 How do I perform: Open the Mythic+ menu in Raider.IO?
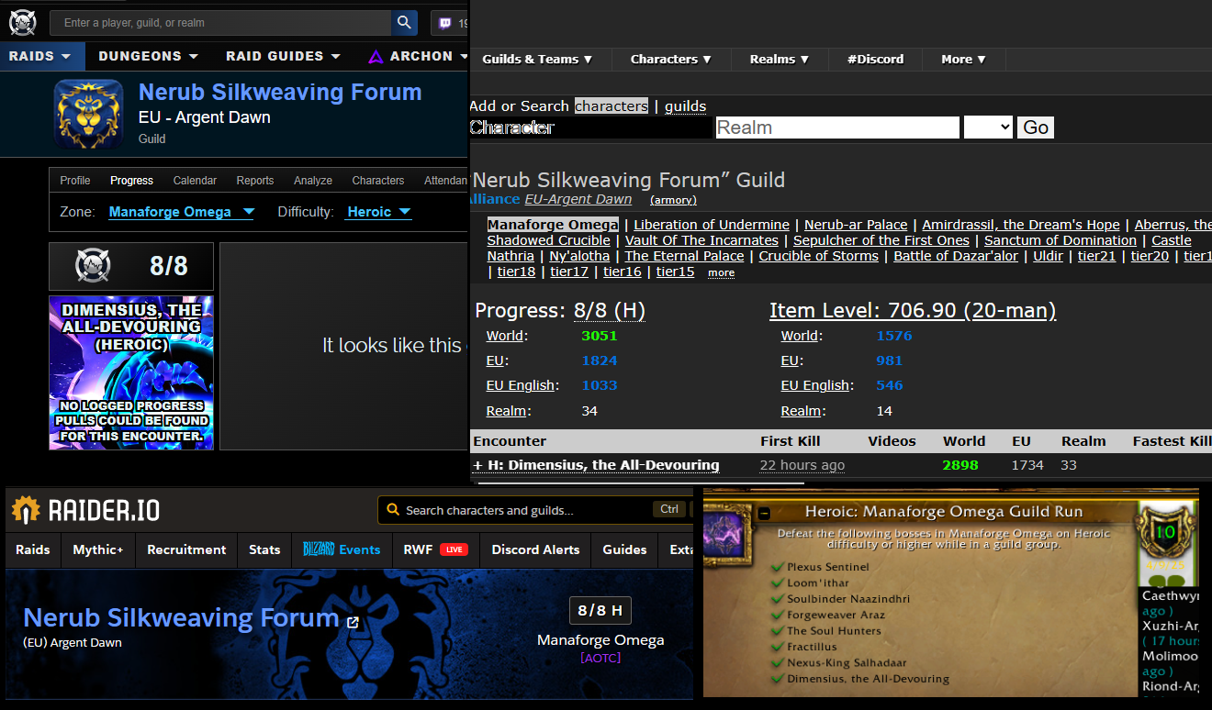coord(98,549)
